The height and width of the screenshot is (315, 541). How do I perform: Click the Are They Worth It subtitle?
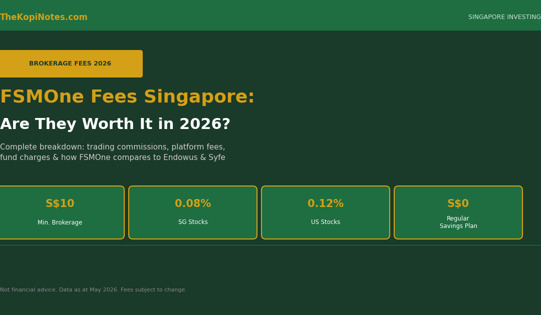click(x=115, y=124)
